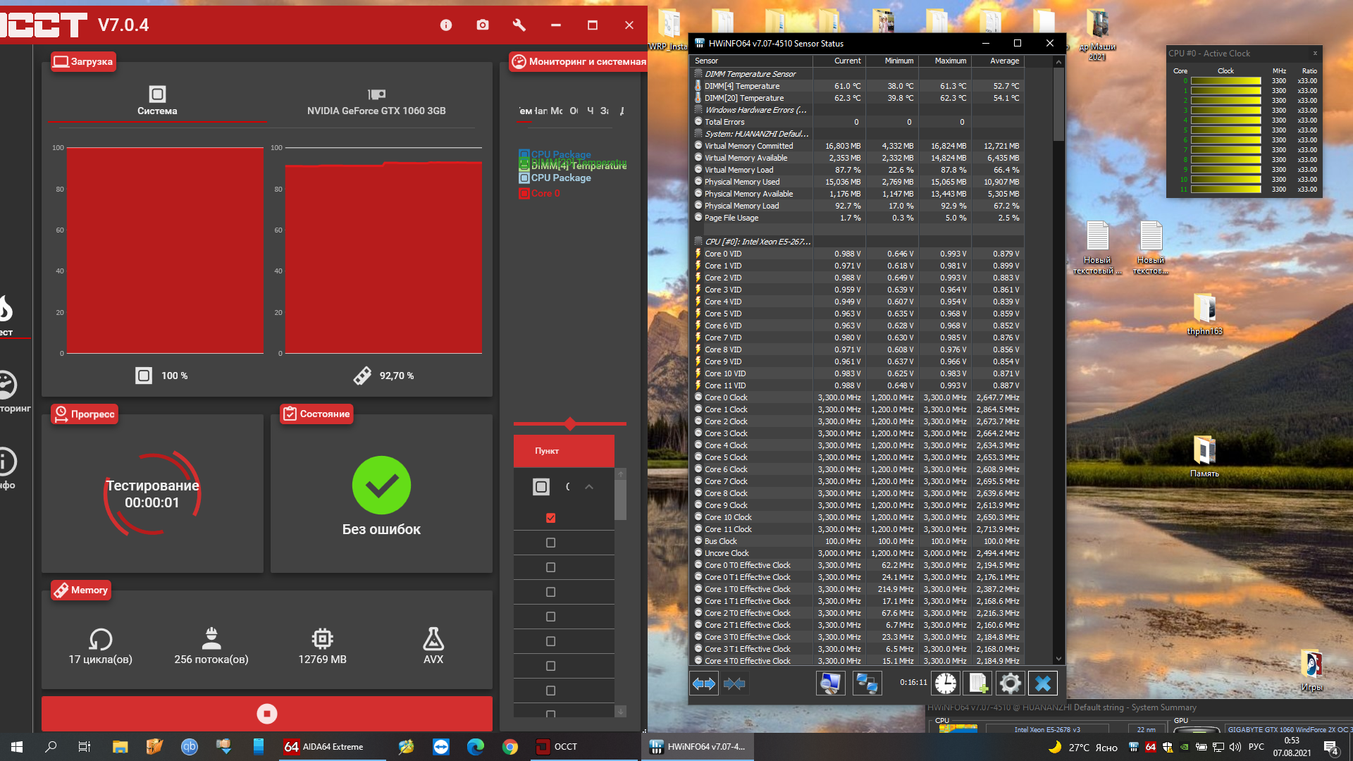The width and height of the screenshot is (1353, 761).
Task: Uncheck the red checked box in list
Action: pos(551,518)
